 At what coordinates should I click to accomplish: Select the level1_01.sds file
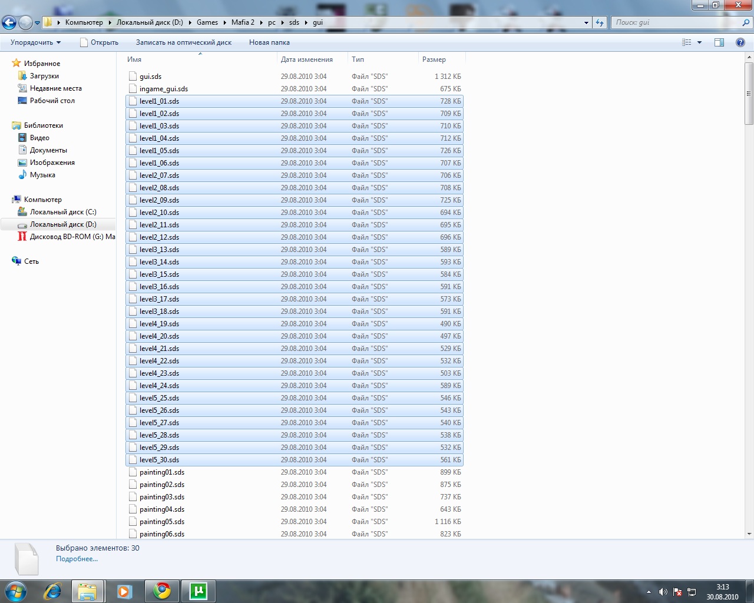[x=295, y=101]
